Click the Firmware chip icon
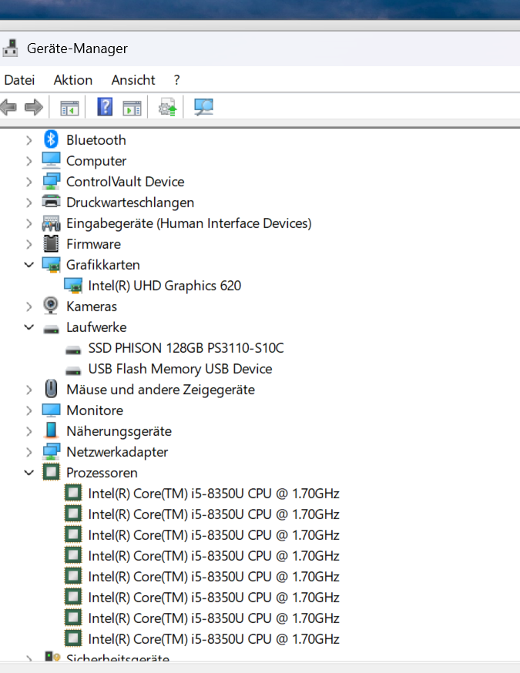Viewport: 520px width, 673px height. [51, 244]
